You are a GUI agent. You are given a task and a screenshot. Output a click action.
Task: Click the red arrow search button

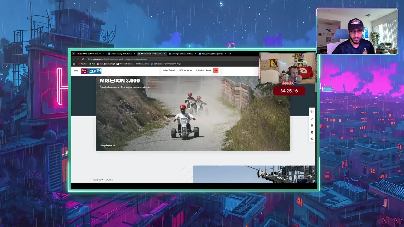click(x=216, y=71)
